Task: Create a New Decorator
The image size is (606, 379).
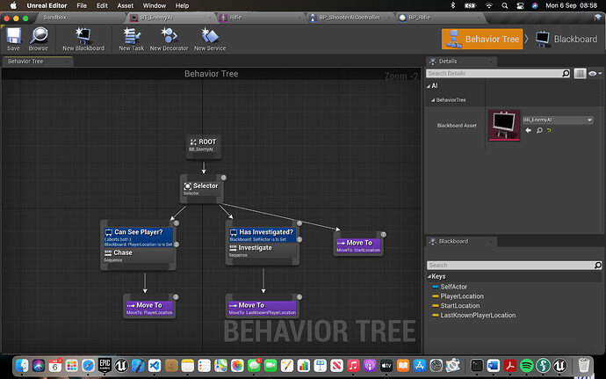Action: pos(169,39)
